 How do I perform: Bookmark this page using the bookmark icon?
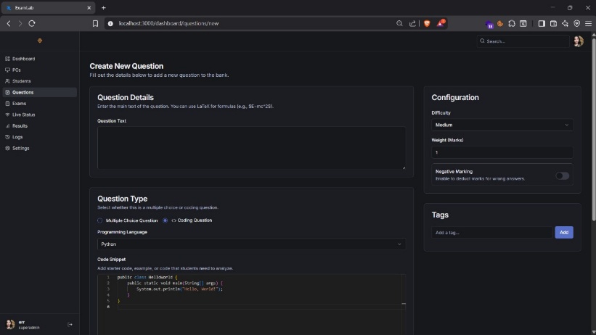[95, 23]
